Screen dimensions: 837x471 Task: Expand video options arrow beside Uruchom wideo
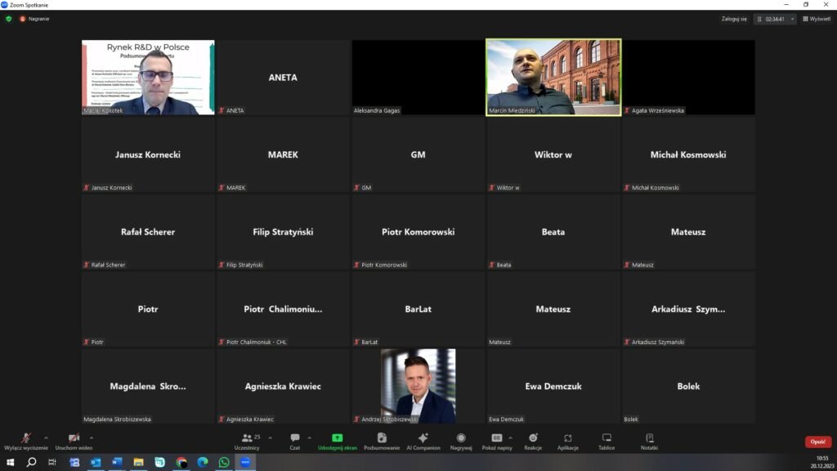coord(91,437)
